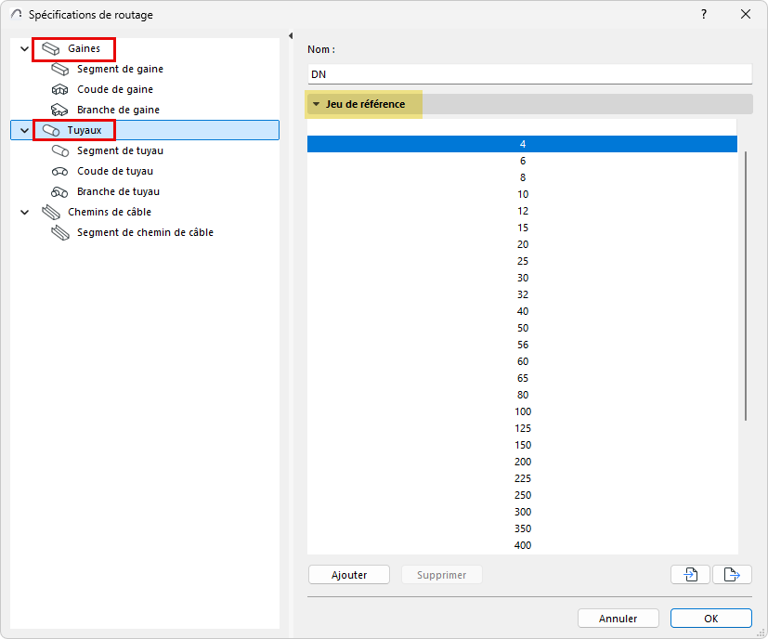The width and height of the screenshot is (768, 639).
Task: Click the Annuler button
Action: tap(618, 618)
